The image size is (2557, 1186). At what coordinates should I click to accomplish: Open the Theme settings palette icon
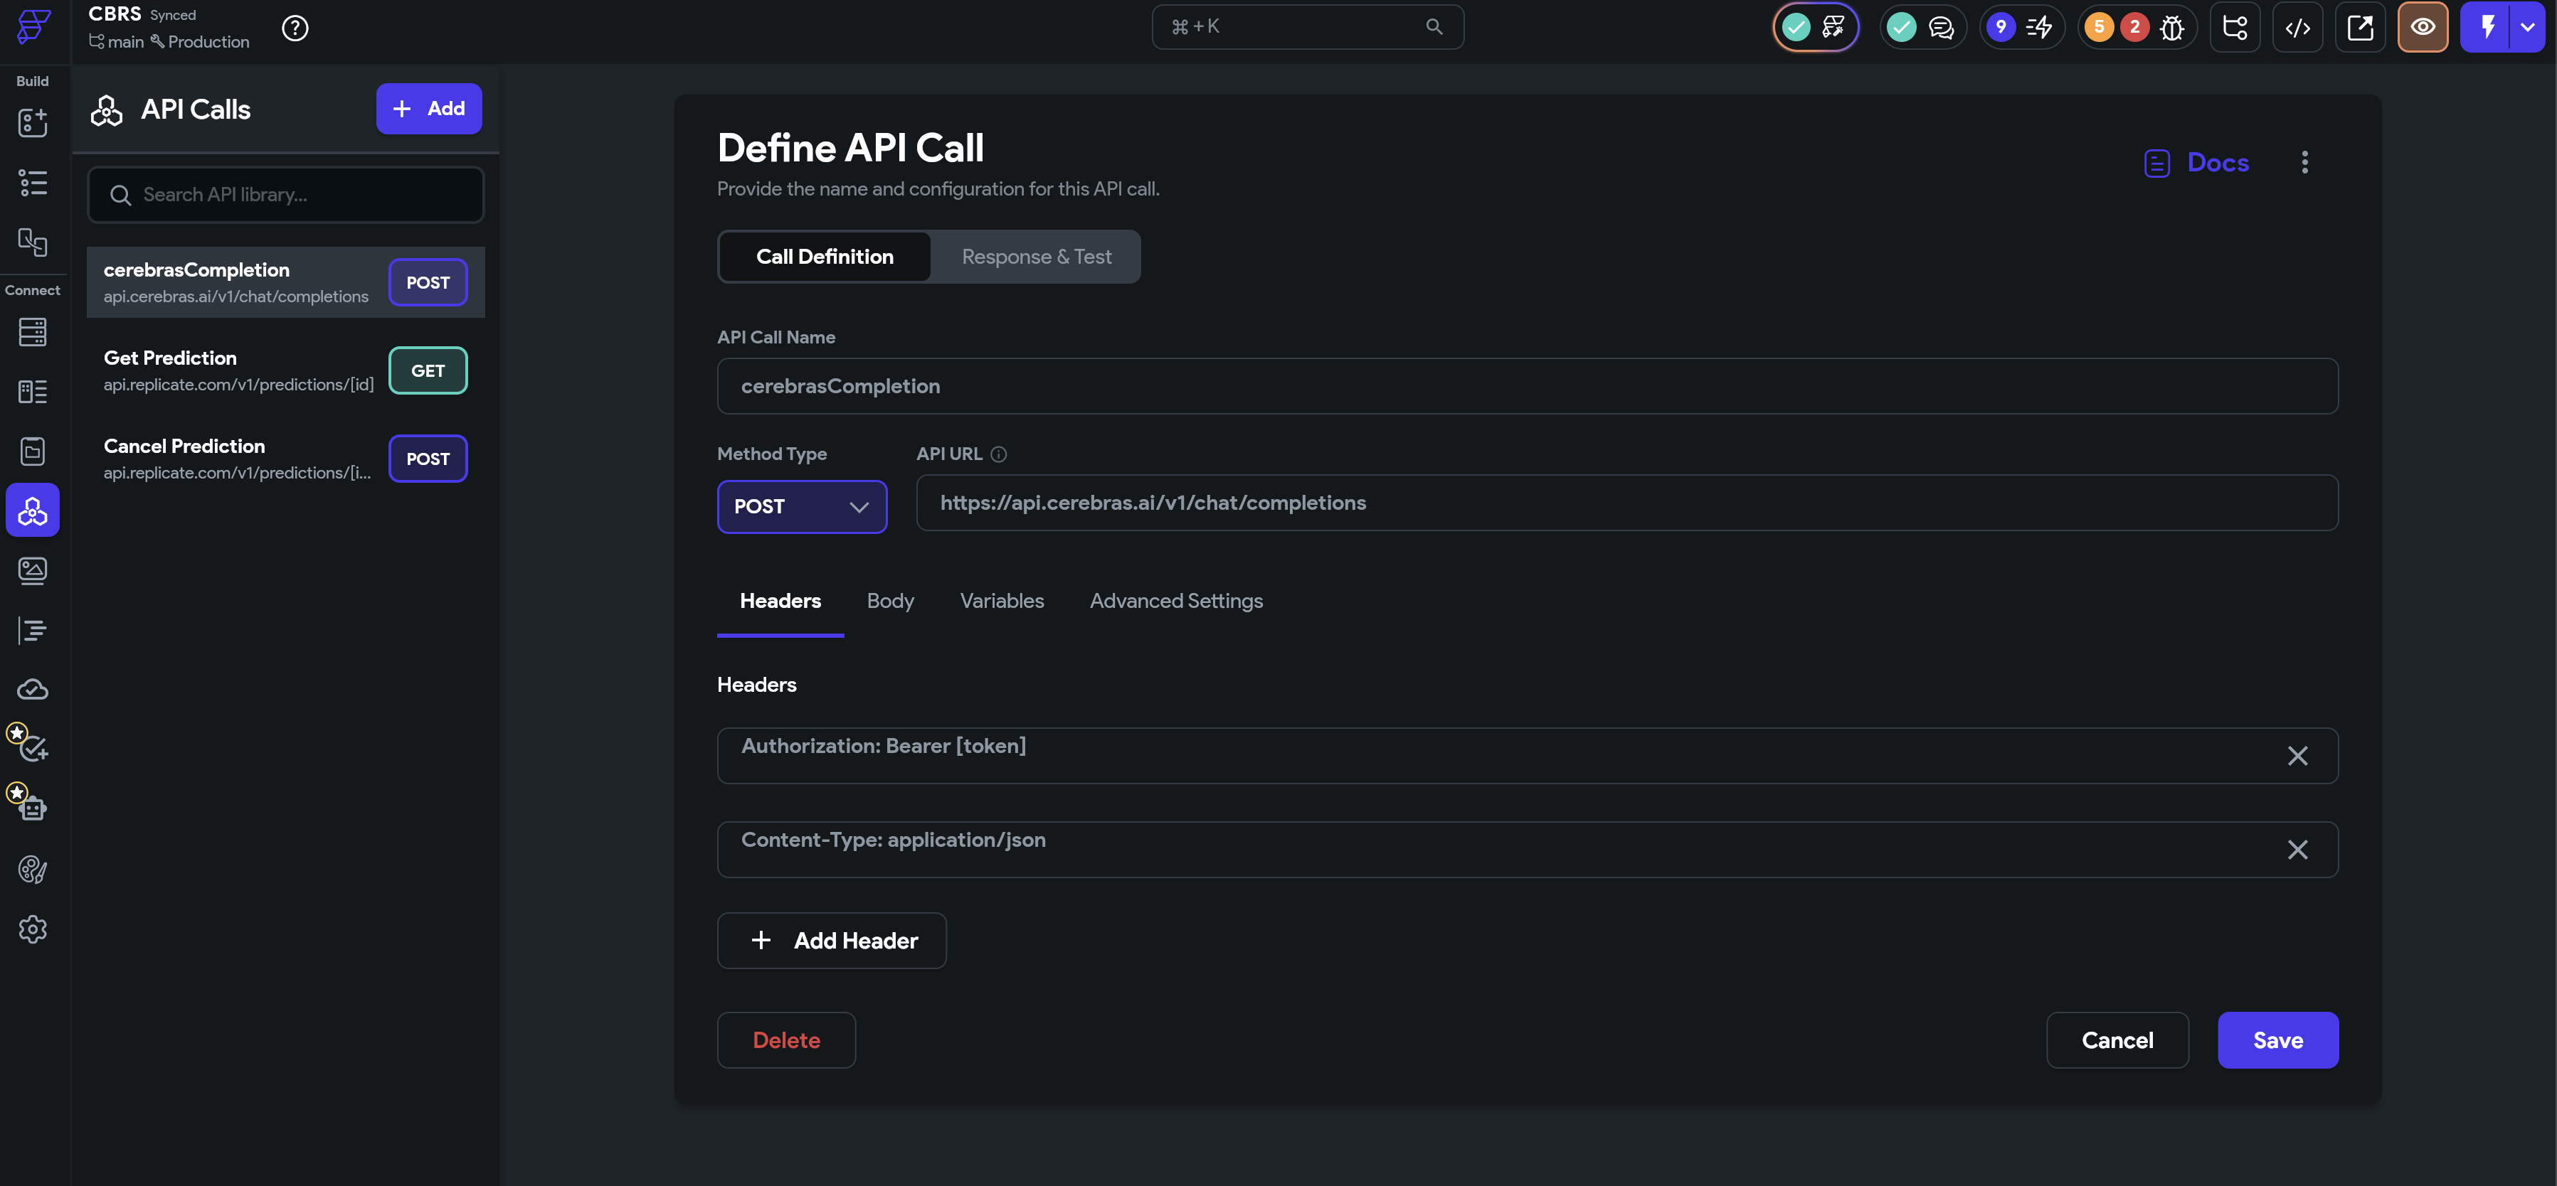(x=33, y=870)
